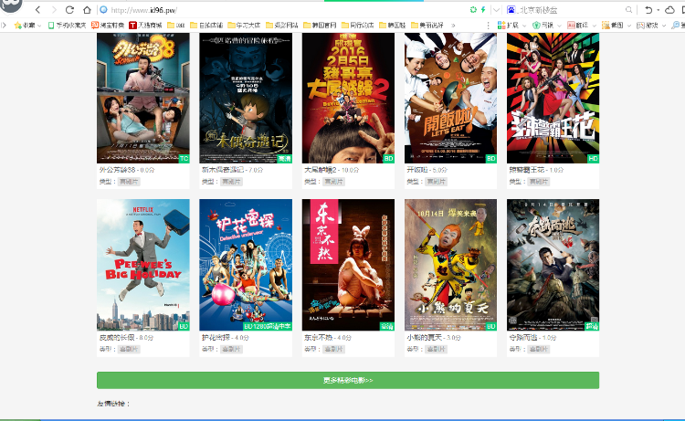Open the 辣警霸王花 movie poster
The width and height of the screenshot is (685, 421).
[x=553, y=98]
